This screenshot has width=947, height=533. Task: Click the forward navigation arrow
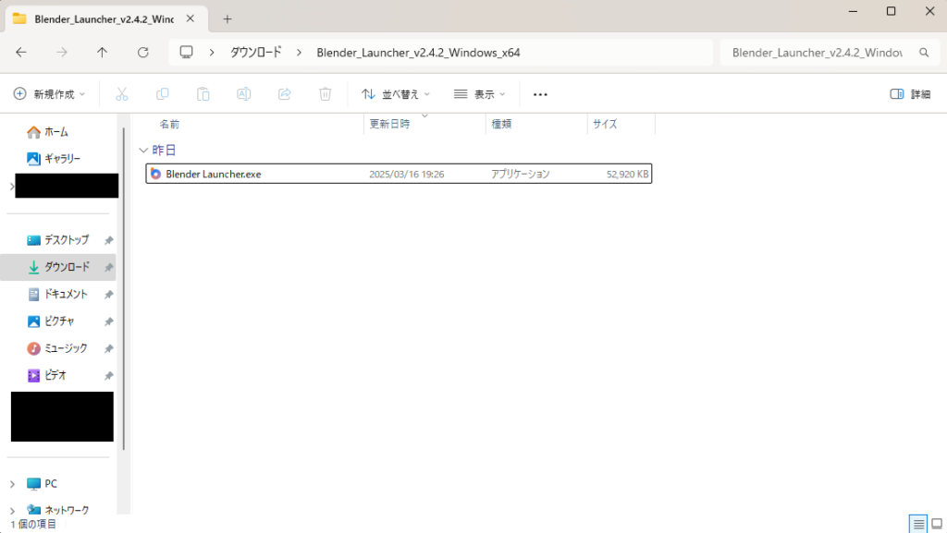(62, 53)
